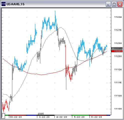The width and height of the screenshot is (124, 120).
Task: Click the 11116 price scale label
Action: click(x=118, y=82)
